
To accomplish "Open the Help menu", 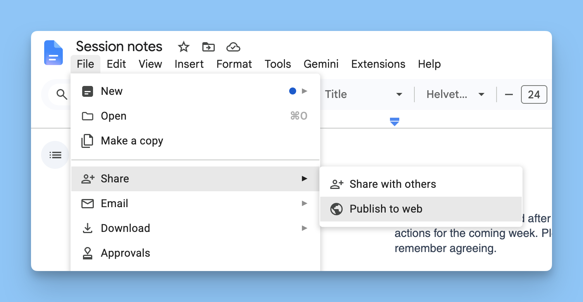I will [x=429, y=64].
